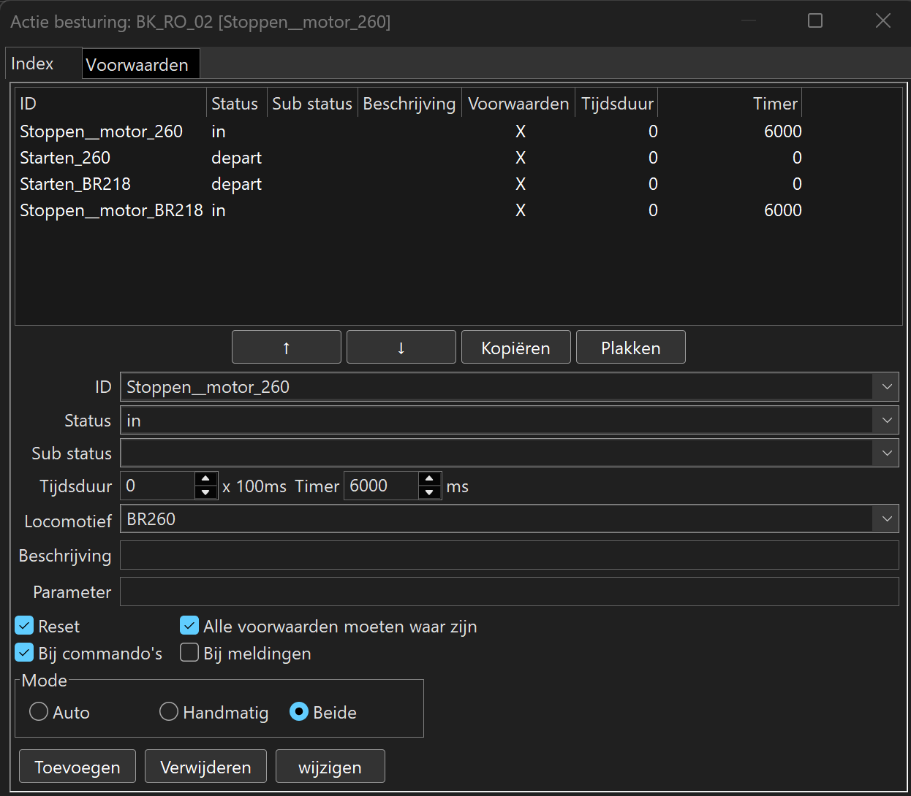Open the ID dropdown list
The width and height of the screenshot is (911, 796).
(886, 387)
